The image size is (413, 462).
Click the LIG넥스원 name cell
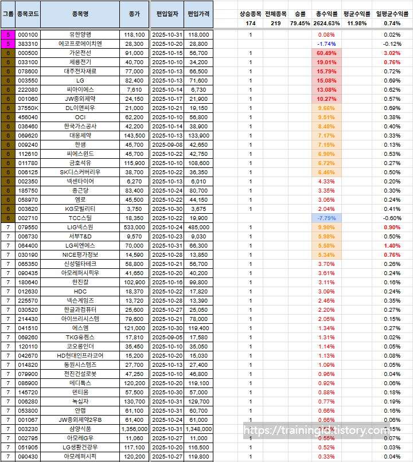pyautogui.click(x=80, y=227)
